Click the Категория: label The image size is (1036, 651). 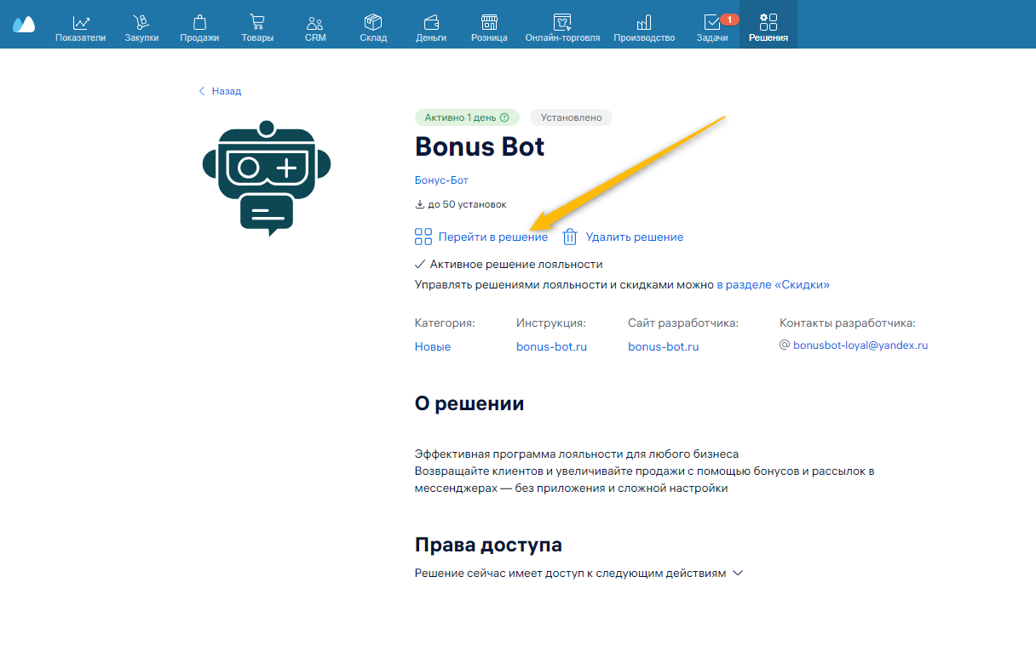pos(445,323)
